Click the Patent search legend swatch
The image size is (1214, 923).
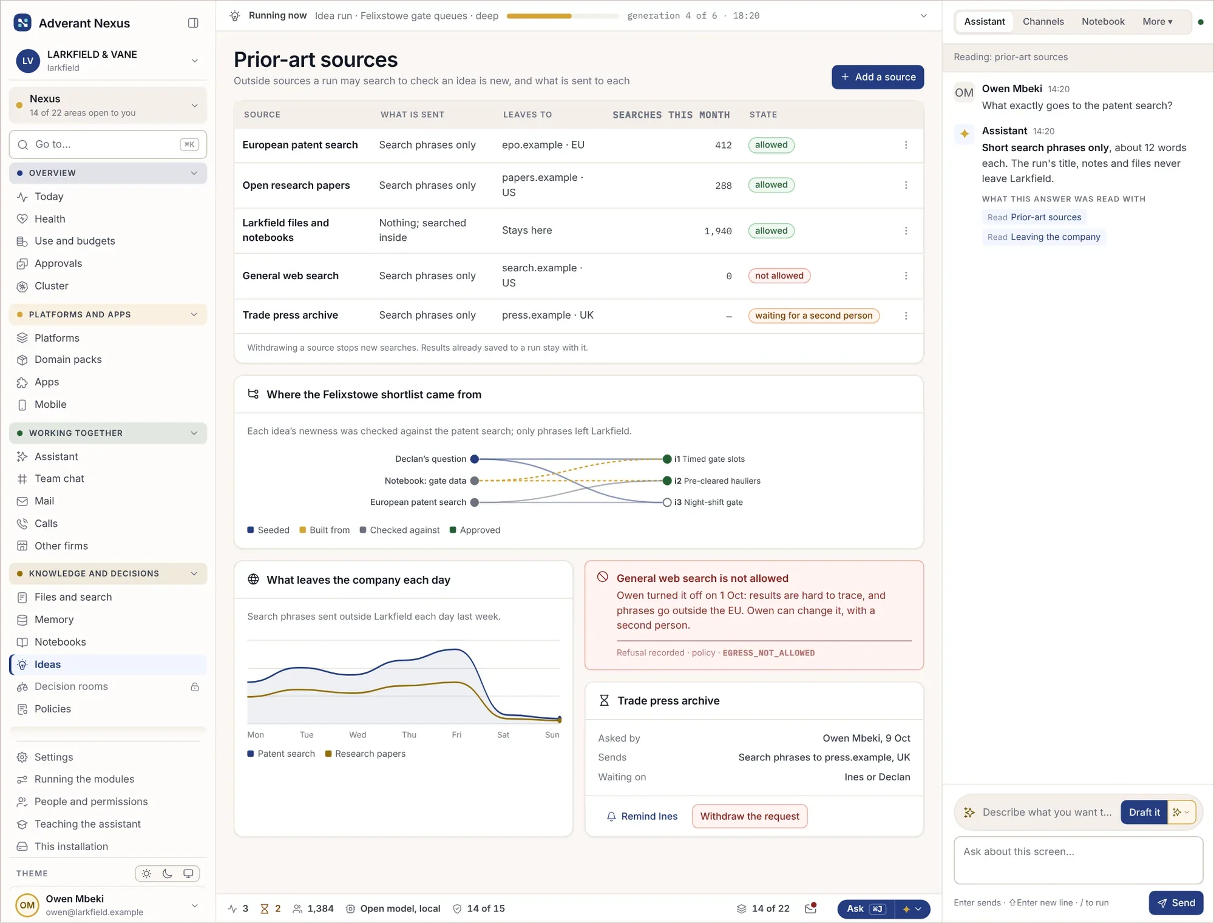[250, 754]
